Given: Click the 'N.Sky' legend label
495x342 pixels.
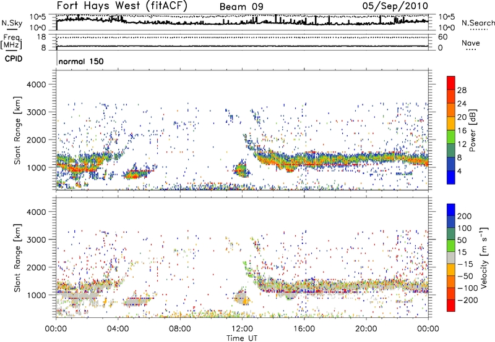Looking at the screenshot, I should (12, 23).
